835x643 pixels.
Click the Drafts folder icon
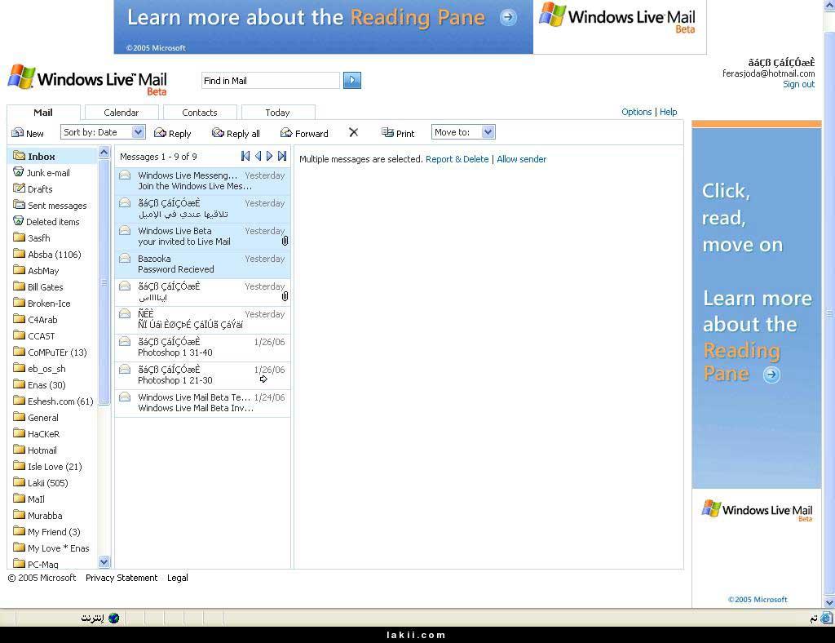coord(20,188)
